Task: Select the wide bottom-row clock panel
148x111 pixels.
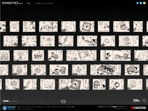Action: [74, 84]
